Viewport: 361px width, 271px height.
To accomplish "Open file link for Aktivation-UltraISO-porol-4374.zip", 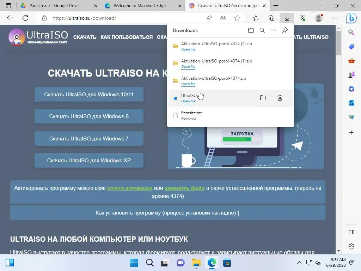I will [x=188, y=84].
